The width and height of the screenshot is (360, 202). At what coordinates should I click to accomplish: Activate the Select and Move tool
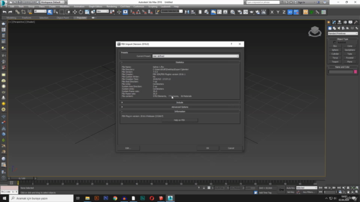[75, 12]
